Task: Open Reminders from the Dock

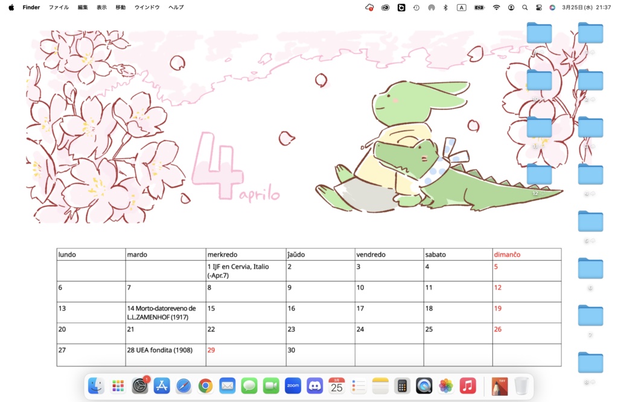Action: (x=358, y=386)
